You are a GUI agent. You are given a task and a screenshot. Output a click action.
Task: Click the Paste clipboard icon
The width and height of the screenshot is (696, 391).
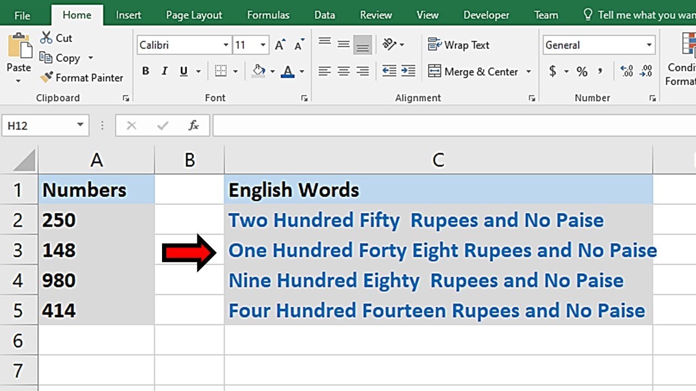[19, 46]
